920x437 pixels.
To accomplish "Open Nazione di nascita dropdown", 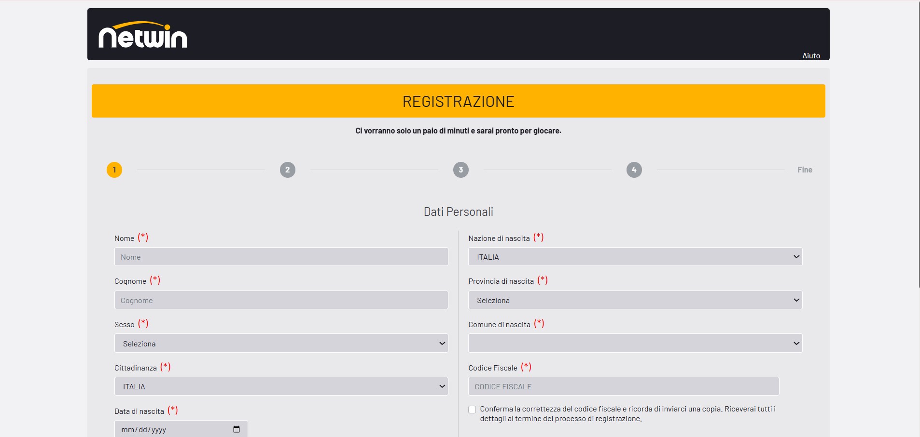I will [635, 257].
